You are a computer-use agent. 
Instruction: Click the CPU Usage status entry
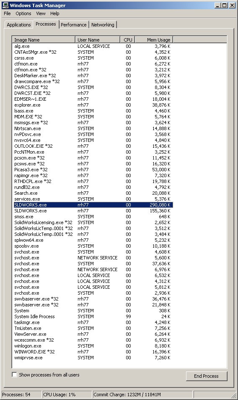point(67,395)
